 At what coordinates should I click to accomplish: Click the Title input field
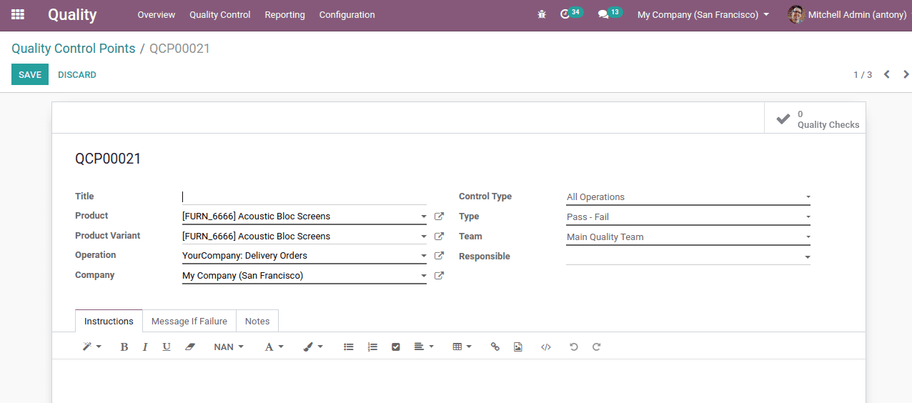point(304,196)
